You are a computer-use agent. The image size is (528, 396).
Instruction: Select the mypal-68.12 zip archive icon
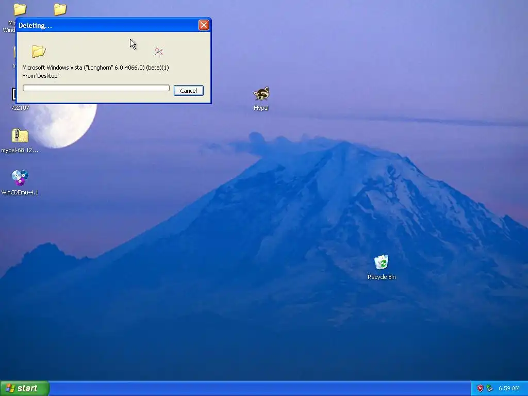[20, 136]
